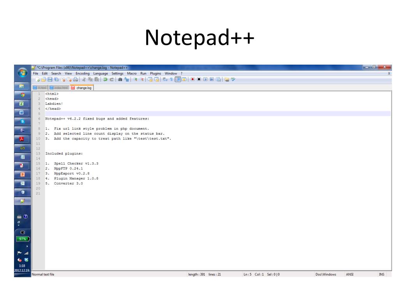Open PowerPoint from the taskbar
Viewport: 399px width, 299px height.
[x=22, y=174]
